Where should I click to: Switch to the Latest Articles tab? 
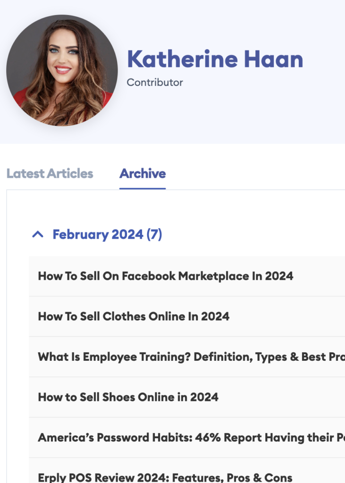pos(50,174)
